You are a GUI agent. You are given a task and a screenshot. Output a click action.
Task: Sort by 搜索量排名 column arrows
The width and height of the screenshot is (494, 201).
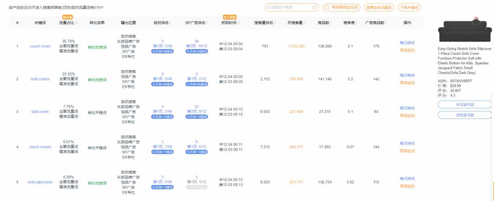pos(275,23)
